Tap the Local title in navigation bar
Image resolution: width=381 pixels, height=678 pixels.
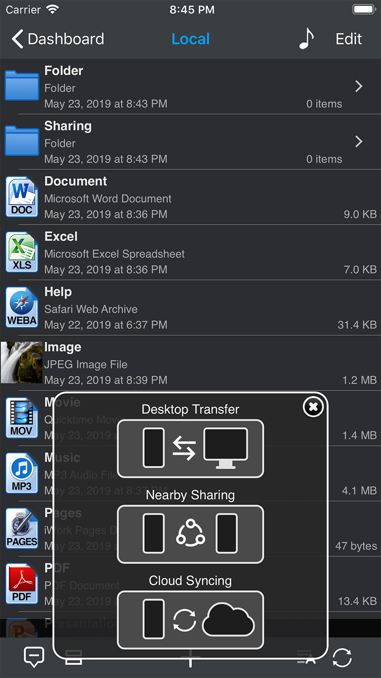(x=190, y=39)
